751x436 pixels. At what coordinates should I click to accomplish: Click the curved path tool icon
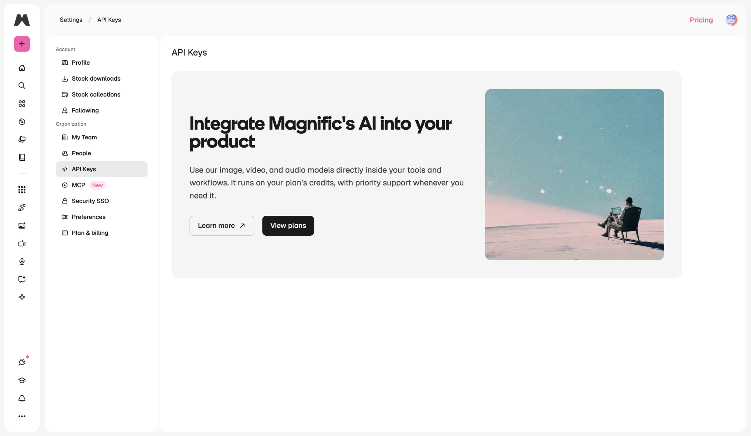pyautogui.click(x=22, y=208)
